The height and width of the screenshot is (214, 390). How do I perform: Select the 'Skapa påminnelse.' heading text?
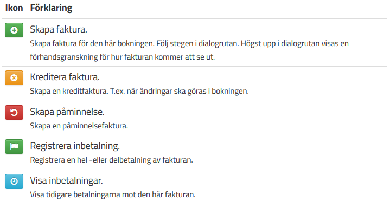[67, 112]
